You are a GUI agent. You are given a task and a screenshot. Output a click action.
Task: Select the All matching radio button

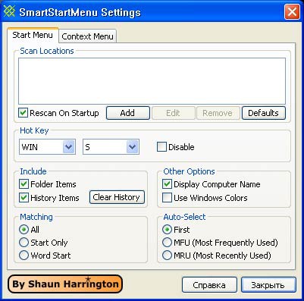pos(24,230)
